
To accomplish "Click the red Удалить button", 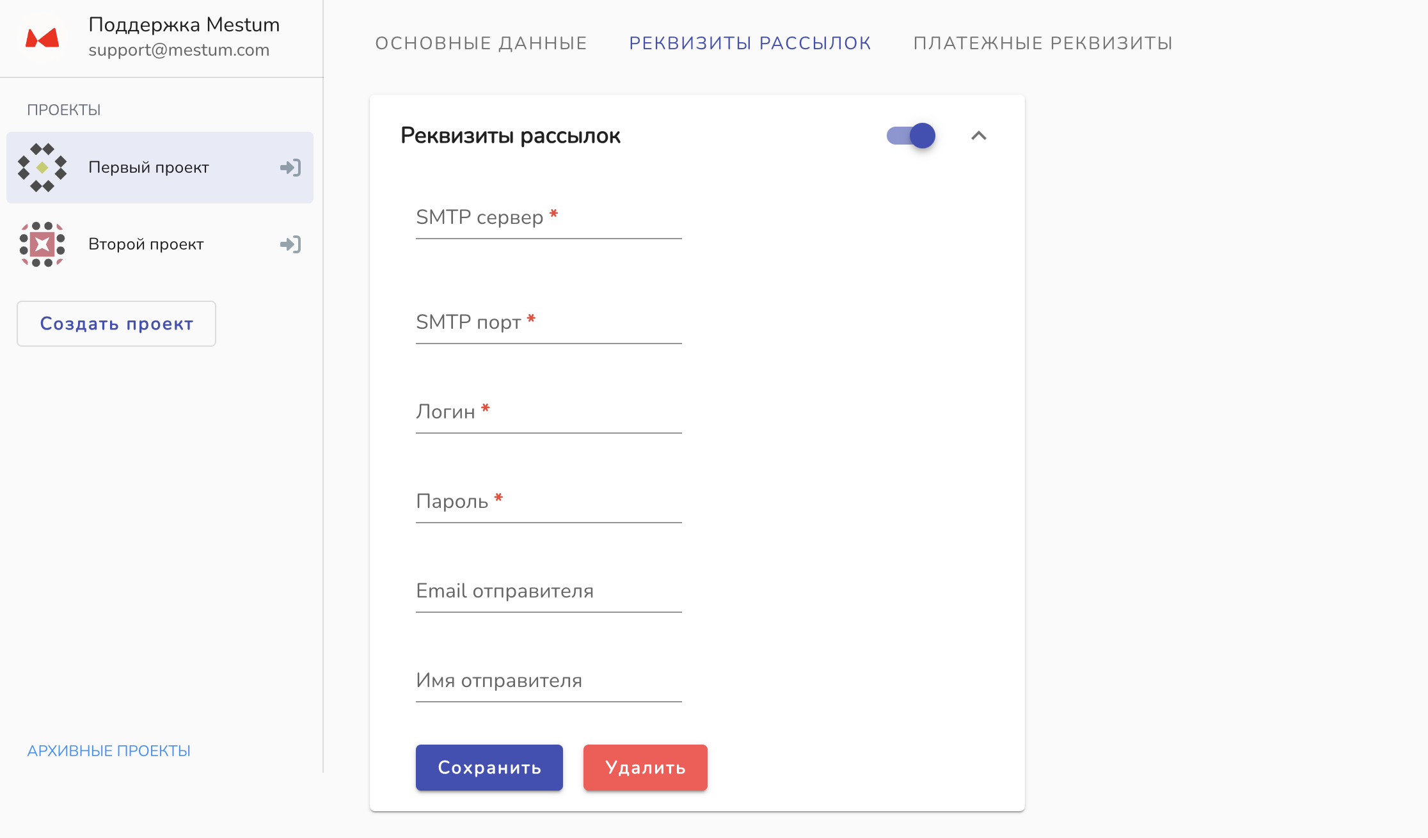I will [x=645, y=768].
